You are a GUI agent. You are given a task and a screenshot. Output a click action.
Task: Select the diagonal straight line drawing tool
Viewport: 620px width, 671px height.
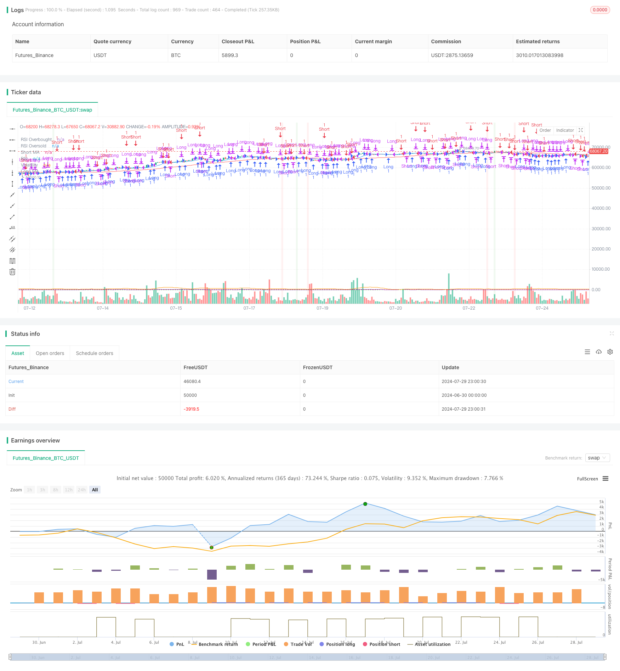coord(12,195)
